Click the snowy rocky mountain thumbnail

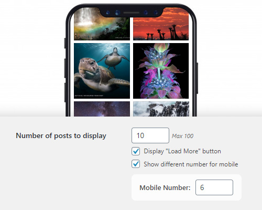click(x=161, y=109)
